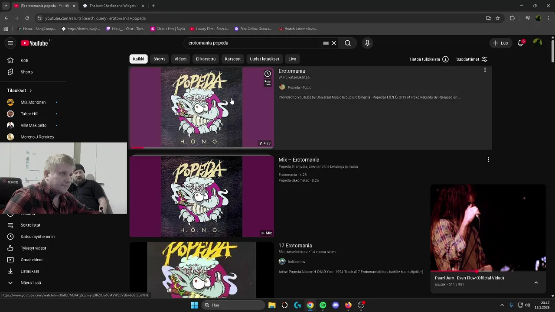The width and height of the screenshot is (555, 312).
Task: Open the Suodattimet filters panel
Action: tap(472, 59)
